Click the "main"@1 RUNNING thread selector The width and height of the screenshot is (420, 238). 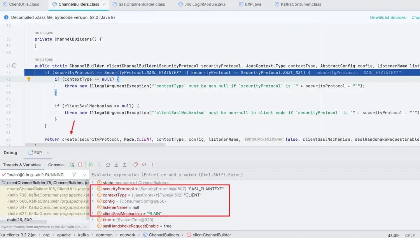pos(35,175)
